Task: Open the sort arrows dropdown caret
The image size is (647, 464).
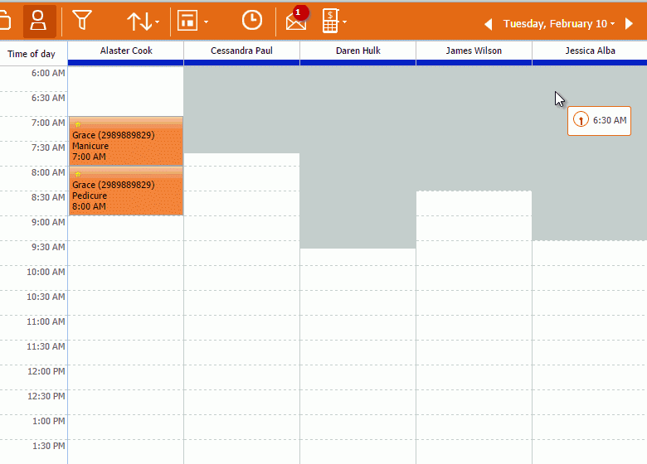Action: (x=158, y=22)
